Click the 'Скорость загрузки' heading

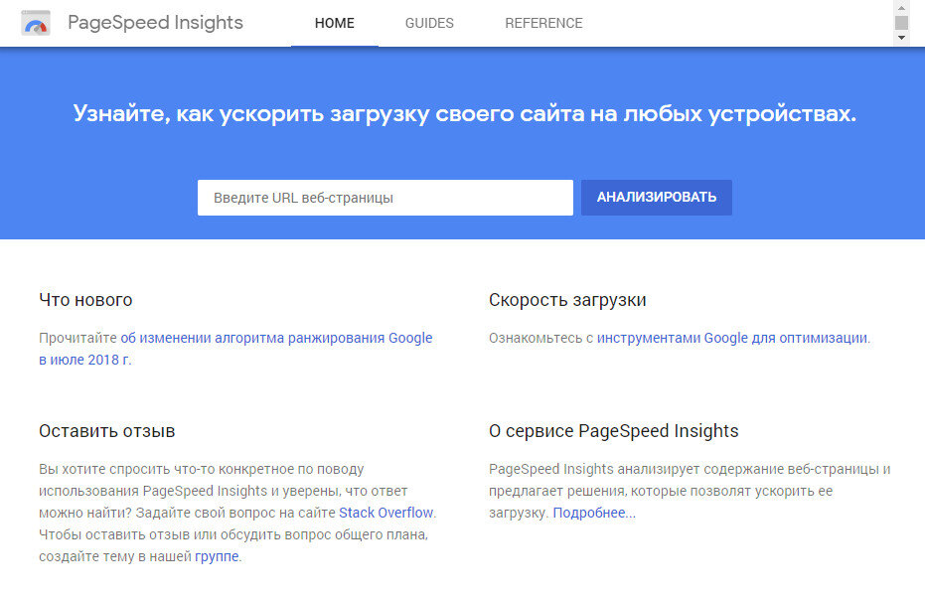tap(567, 300)
